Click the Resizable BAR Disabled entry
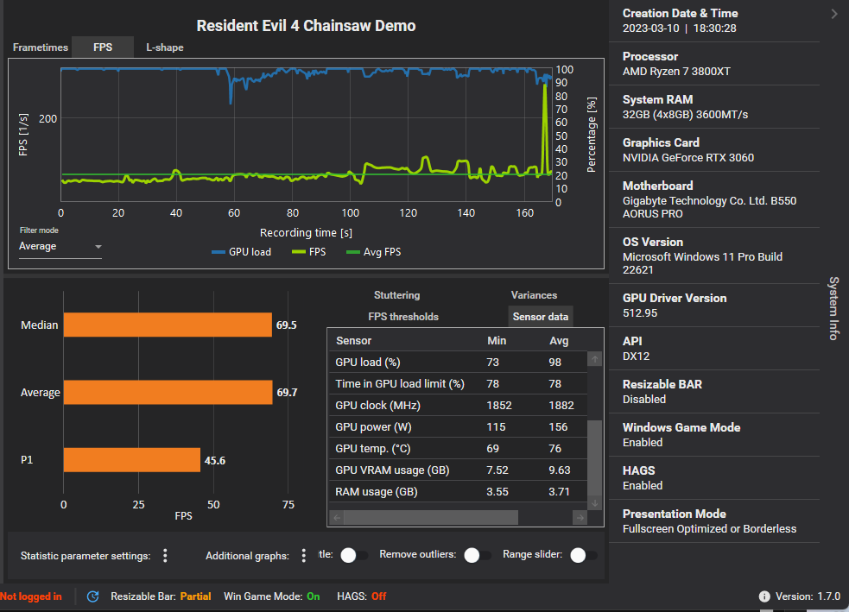This screenshot has height=612, width=849. (x=713, y=392)
